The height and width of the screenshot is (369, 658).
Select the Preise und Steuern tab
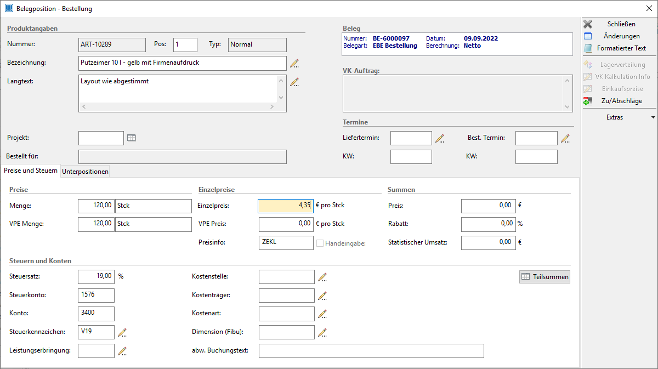click(31, 171)
